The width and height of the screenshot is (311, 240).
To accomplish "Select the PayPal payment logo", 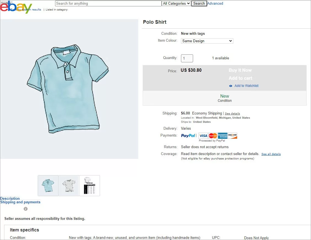I will coord(188,135).
